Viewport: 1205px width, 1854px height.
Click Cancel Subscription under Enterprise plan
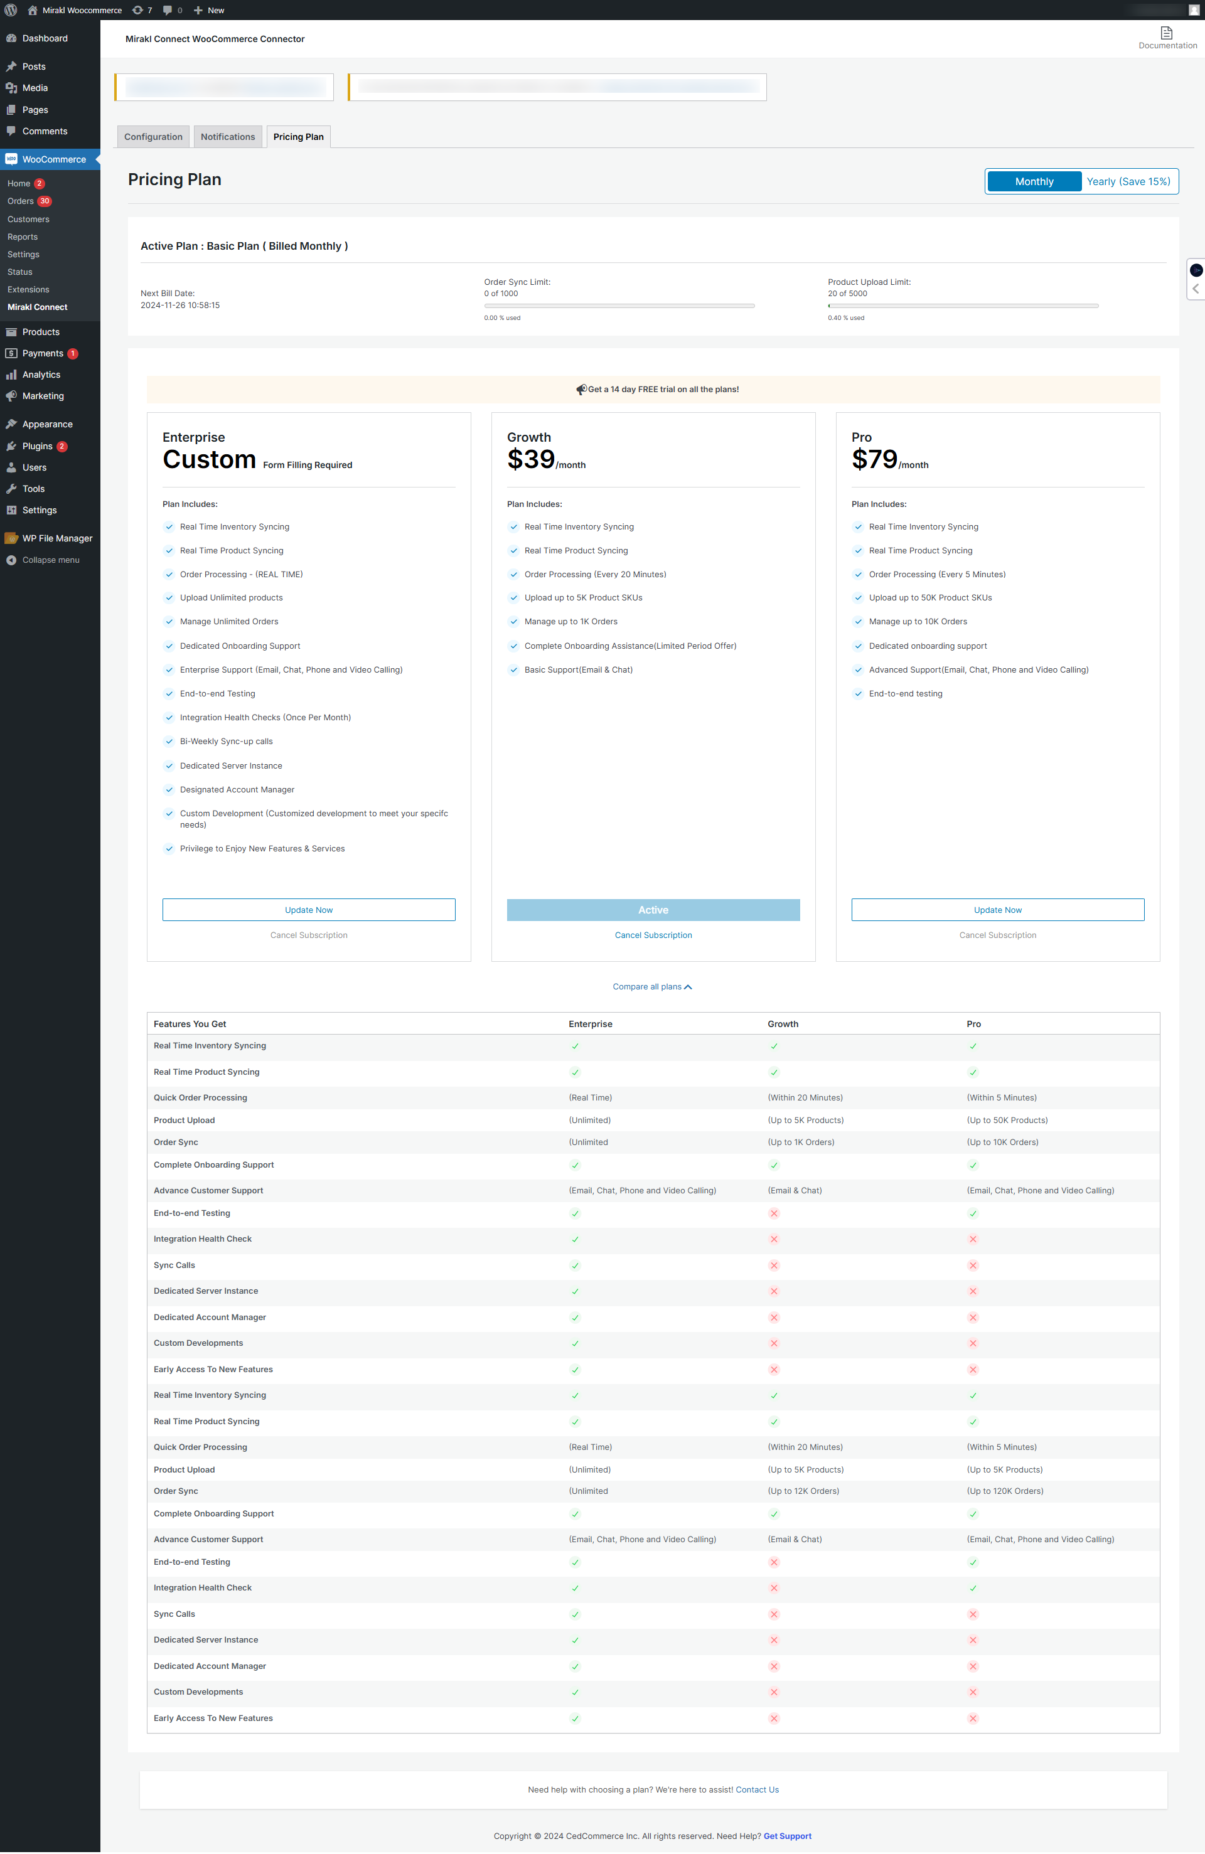309,935
